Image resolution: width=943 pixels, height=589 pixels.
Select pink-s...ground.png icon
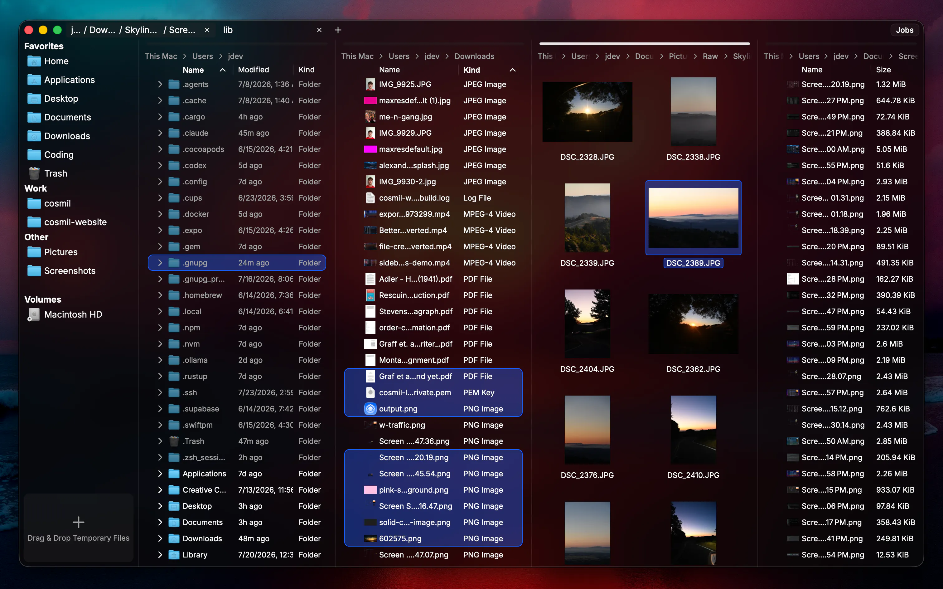point(370,490)
